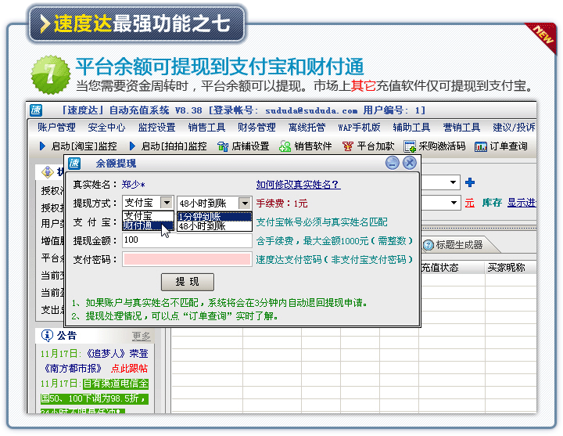Click the 充值状态 column header
The height and width of the screenshot is (436, 563).
tap(439, 268)
